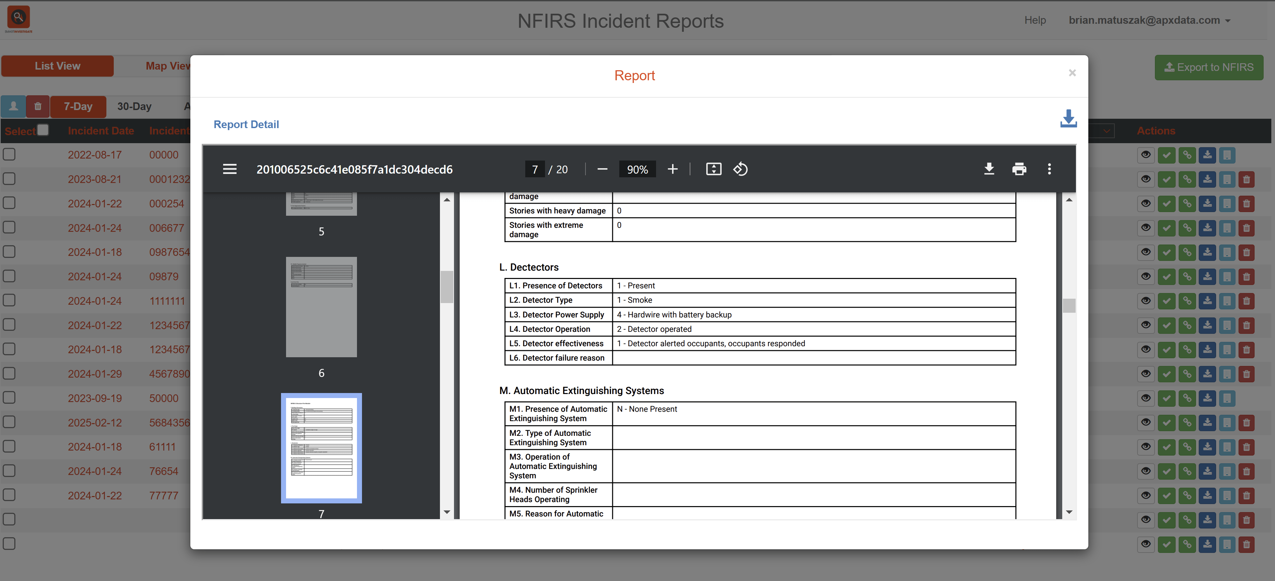Check the 2022-08-17 incident row checkbox
Screen dimensions: 1275x581
pos(9,155)
